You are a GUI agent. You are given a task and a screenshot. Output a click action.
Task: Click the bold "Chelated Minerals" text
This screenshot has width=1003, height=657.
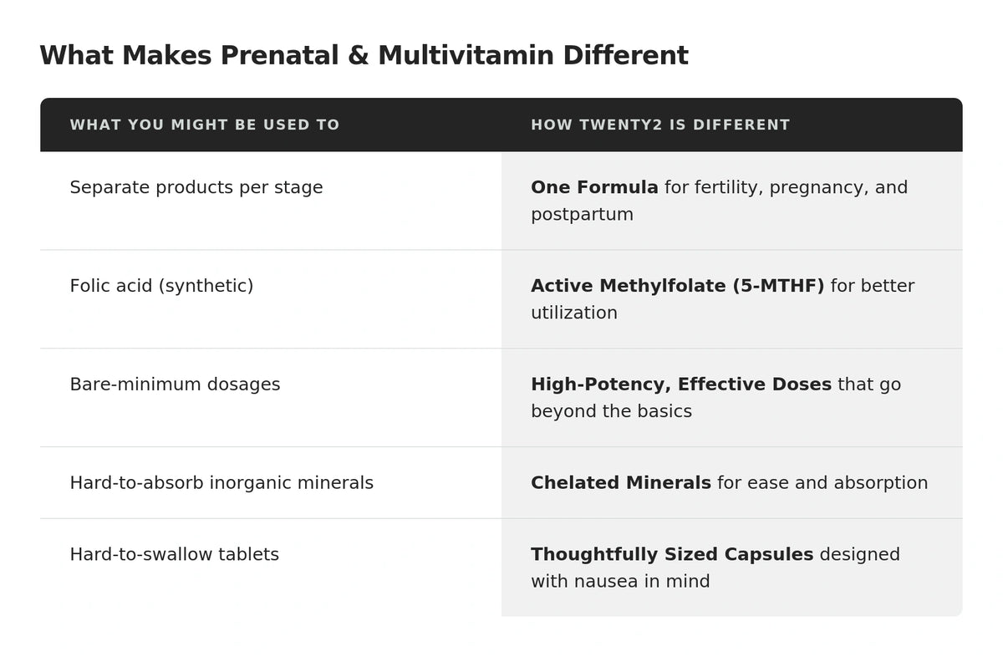pyautogui.click(x=620, y=483)
